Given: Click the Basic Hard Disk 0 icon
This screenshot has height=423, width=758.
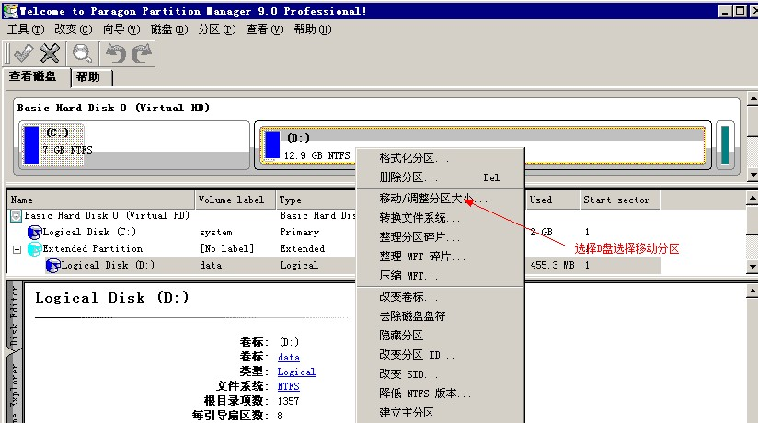Looking at the screenshot, I should point(17,216).
